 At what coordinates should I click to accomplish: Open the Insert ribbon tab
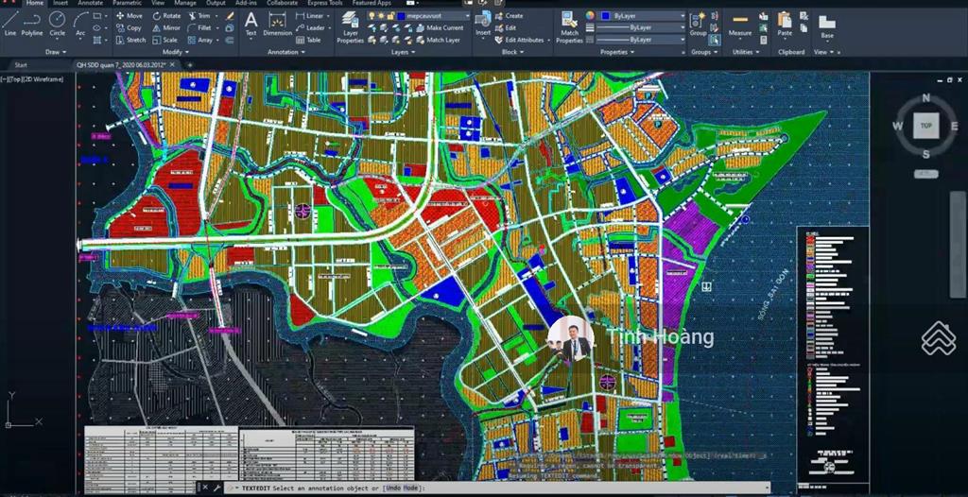pos(60,3)
